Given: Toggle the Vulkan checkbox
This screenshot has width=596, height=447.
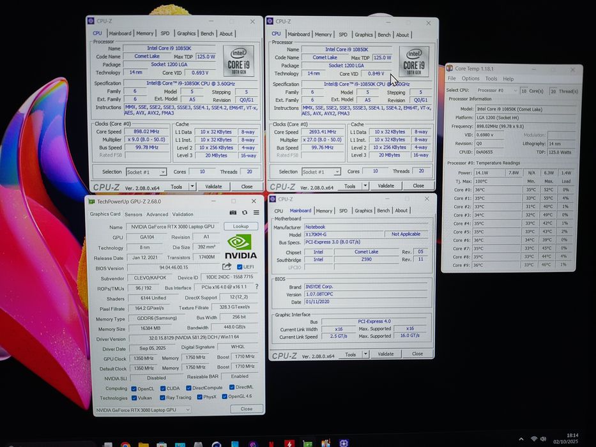Looking at the screenshot, I should click(134, 398).
